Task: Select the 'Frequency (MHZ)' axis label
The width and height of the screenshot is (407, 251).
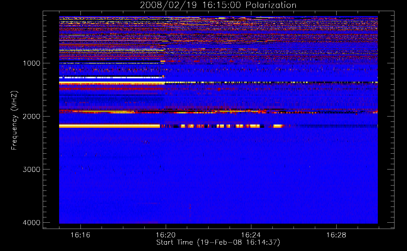Action: tap(15, 120)
